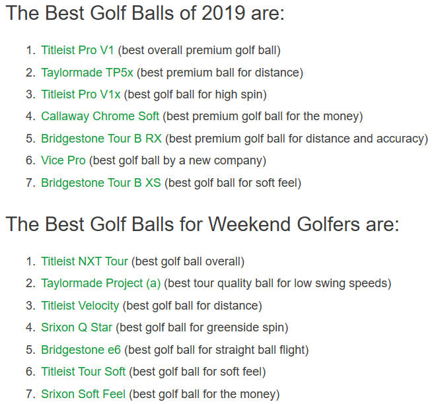
Task: Click 'best golf ball for greenside spin' text
Action: pos(202,327)
